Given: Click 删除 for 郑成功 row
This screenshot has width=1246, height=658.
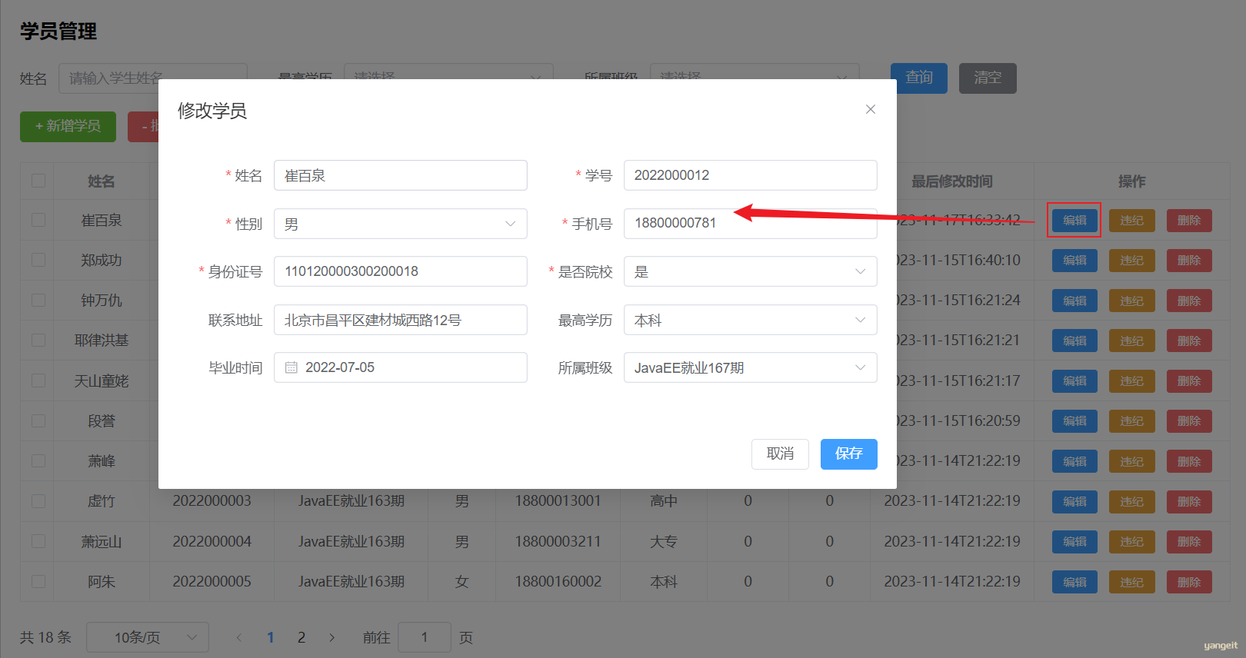Looking at the screenshot, I should [1189, 261].
